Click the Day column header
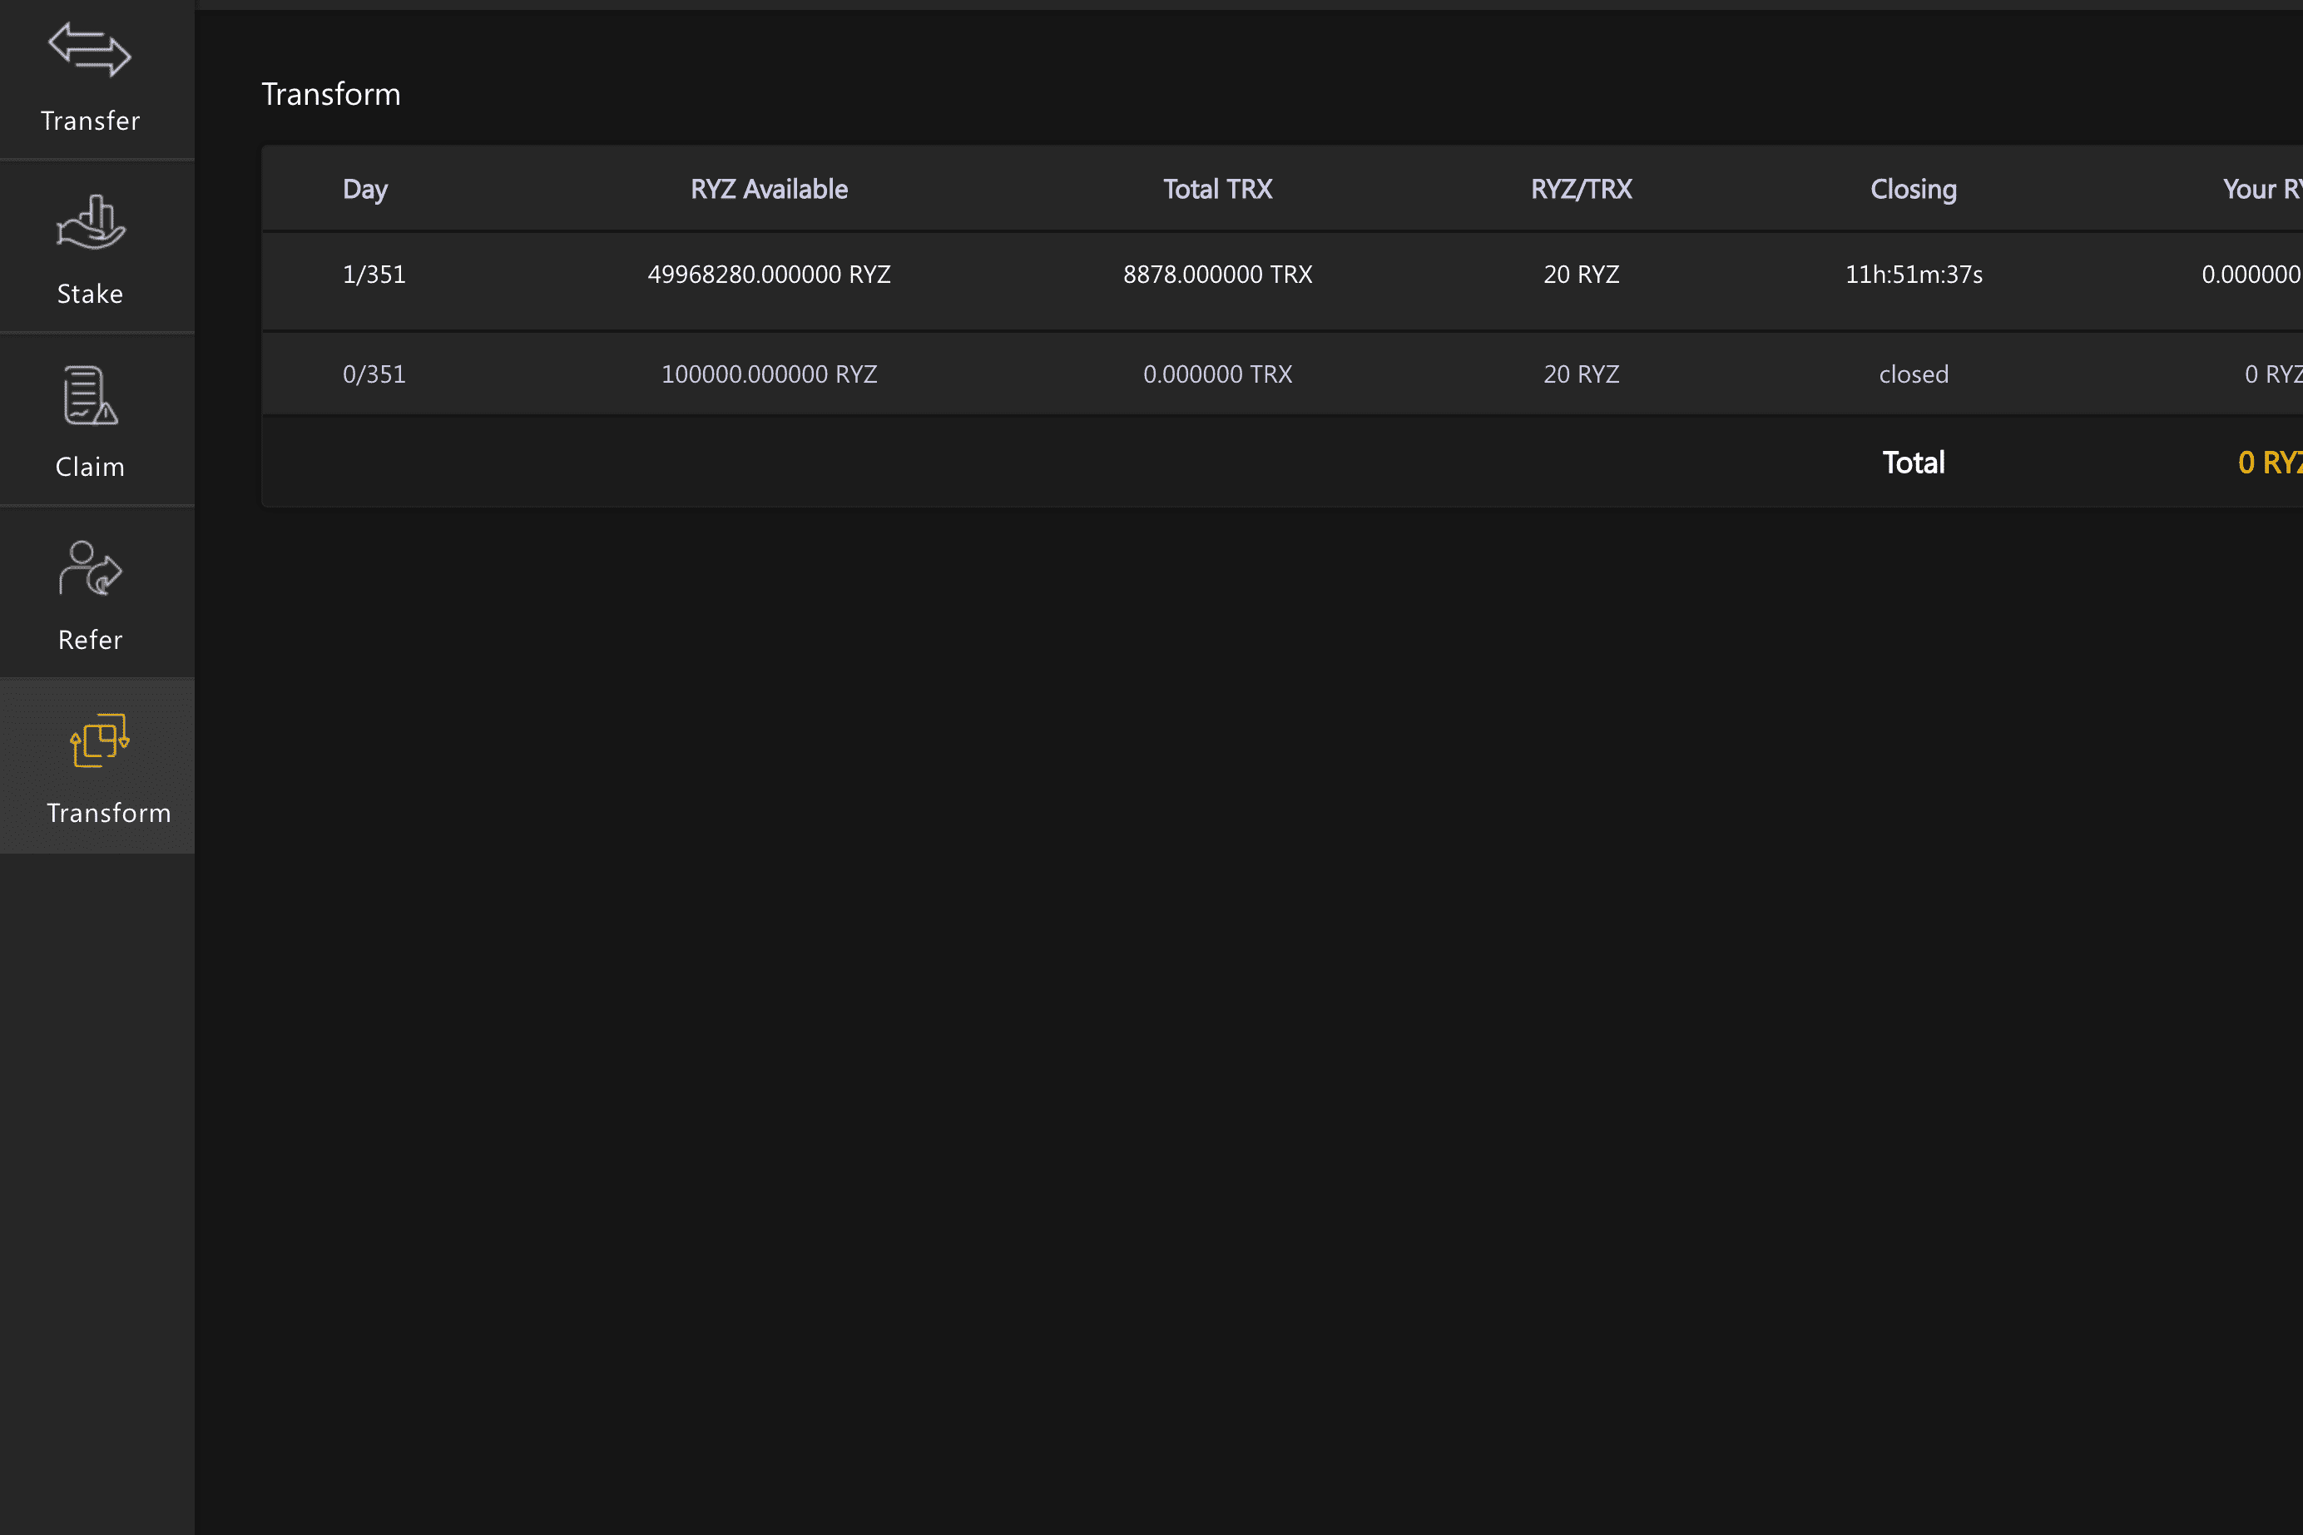The width and height of the screenshot is (2303, 1535). [365, 189]
